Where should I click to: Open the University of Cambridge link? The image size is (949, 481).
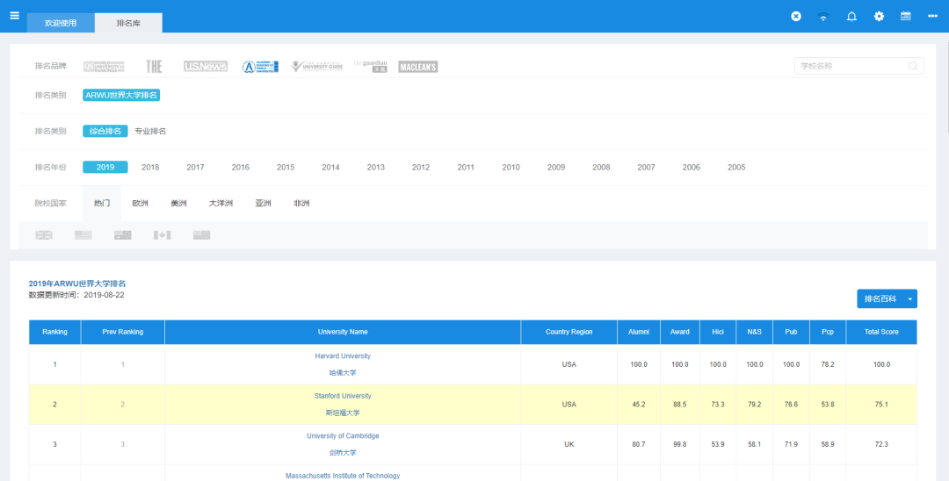pyautogui.click(x=343, y=436)
